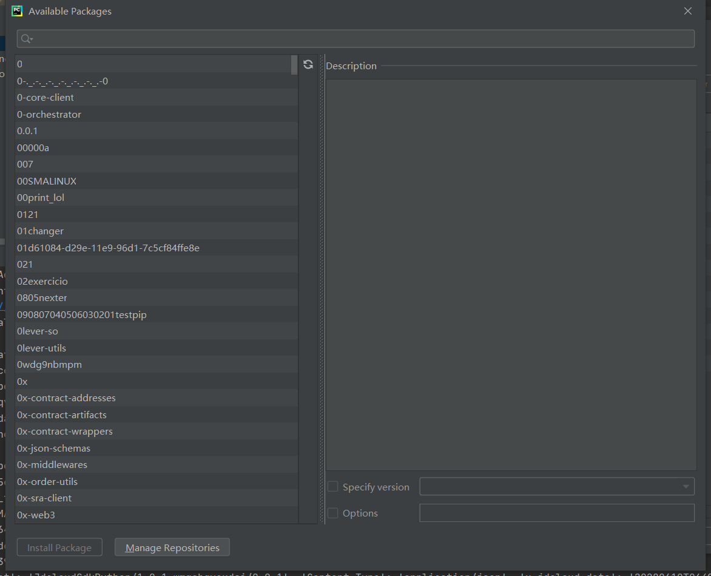The width and height of the screenshot is (711, 576).
Task: Open the version selection dropdown
Action: pos(686,486)
